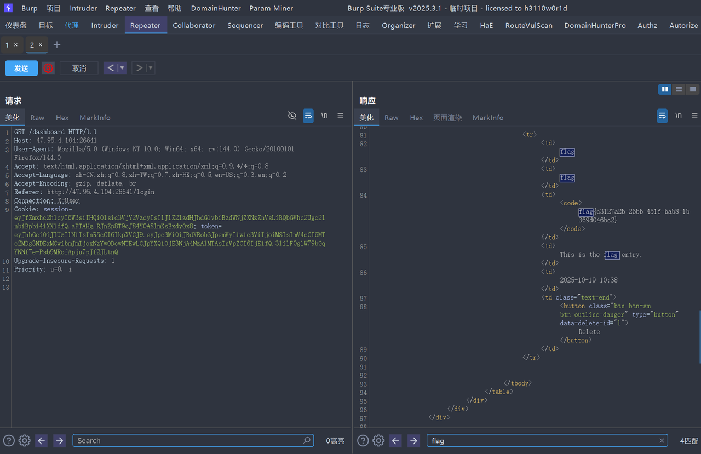
Task: Expand history forward dropdown arrow
Action: pyautogui.click(x=150, y=68)
